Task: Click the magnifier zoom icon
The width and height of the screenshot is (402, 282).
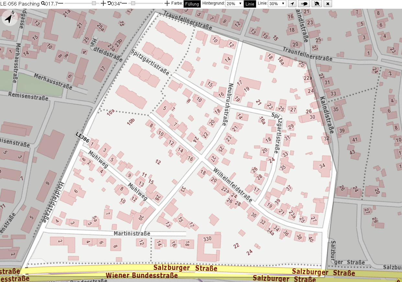Action: [43, 3]
